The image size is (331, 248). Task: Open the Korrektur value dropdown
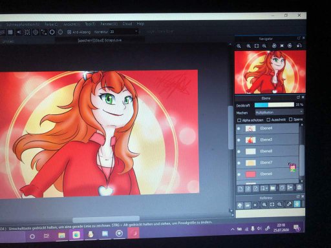click(136, 32)
